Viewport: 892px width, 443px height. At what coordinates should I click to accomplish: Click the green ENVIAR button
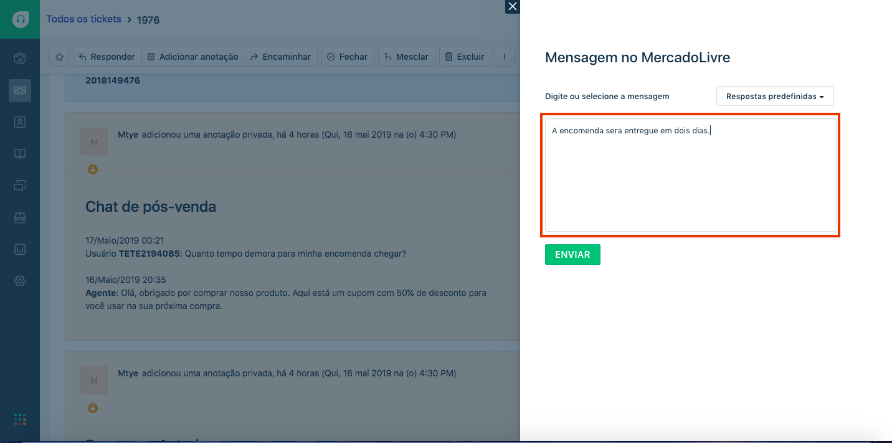tap(572, 255)
